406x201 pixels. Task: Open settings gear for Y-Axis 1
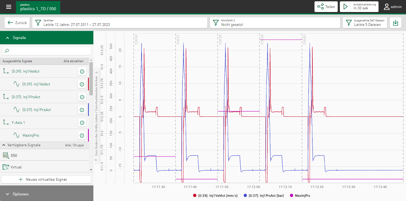pos(82,123)
